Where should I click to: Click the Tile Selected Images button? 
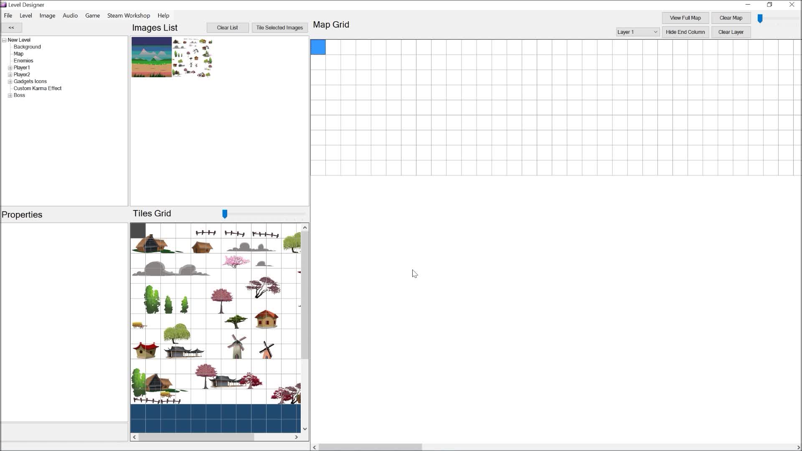[x=279, y=28]
